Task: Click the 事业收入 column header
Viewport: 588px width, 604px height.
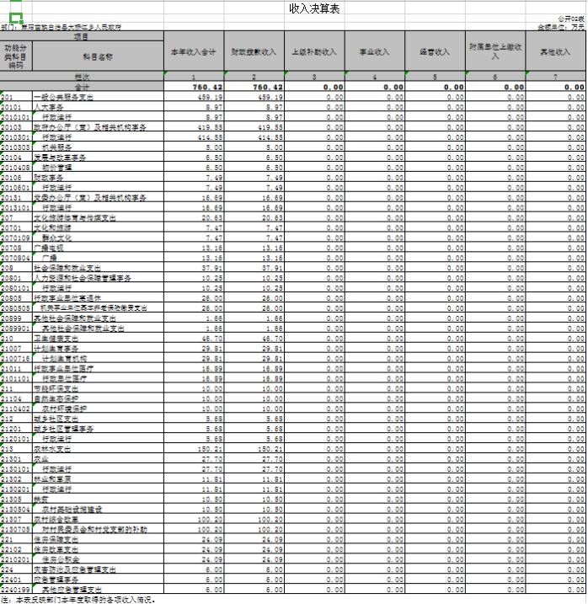Action: (x=374, y=52)
